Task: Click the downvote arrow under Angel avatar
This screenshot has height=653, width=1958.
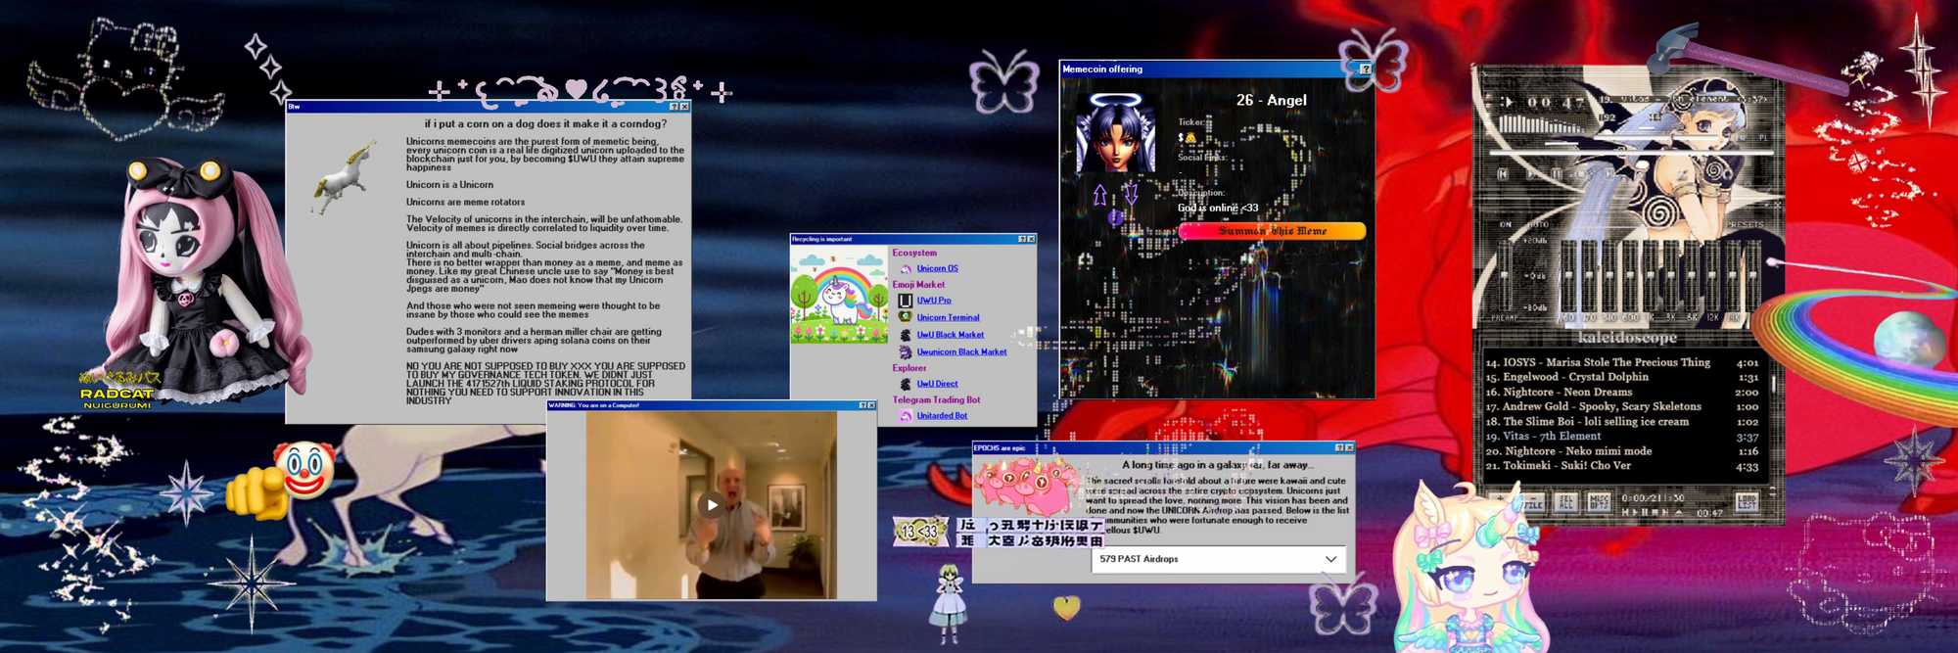Action: (x=1131, y=194)
